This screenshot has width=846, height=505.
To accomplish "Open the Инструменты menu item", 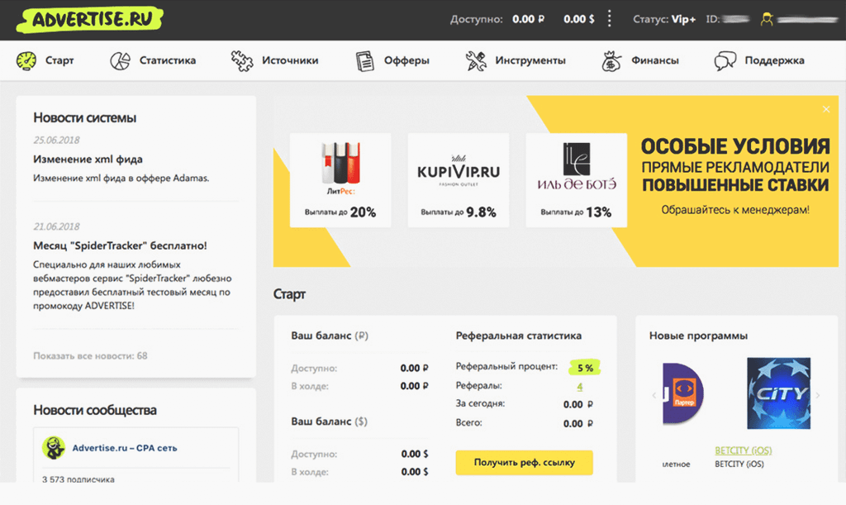I will pos(530,60).
